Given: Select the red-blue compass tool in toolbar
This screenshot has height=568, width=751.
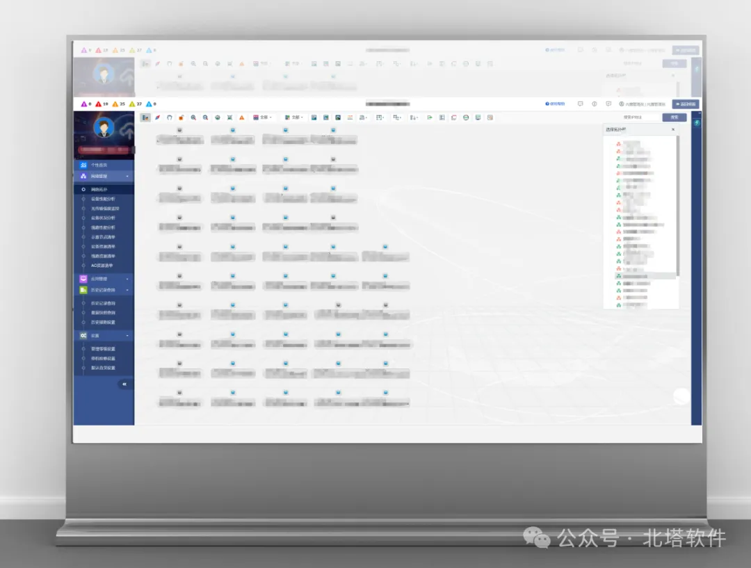Looking at the screenshot, I should pyautogui.click(x=158, y=117).
